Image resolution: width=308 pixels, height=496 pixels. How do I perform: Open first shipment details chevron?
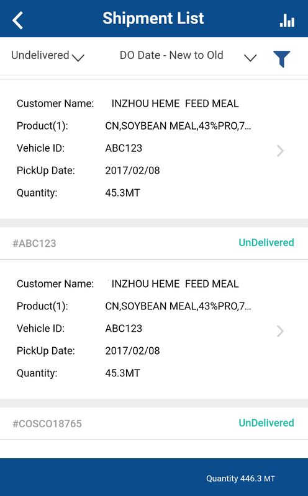280,151
